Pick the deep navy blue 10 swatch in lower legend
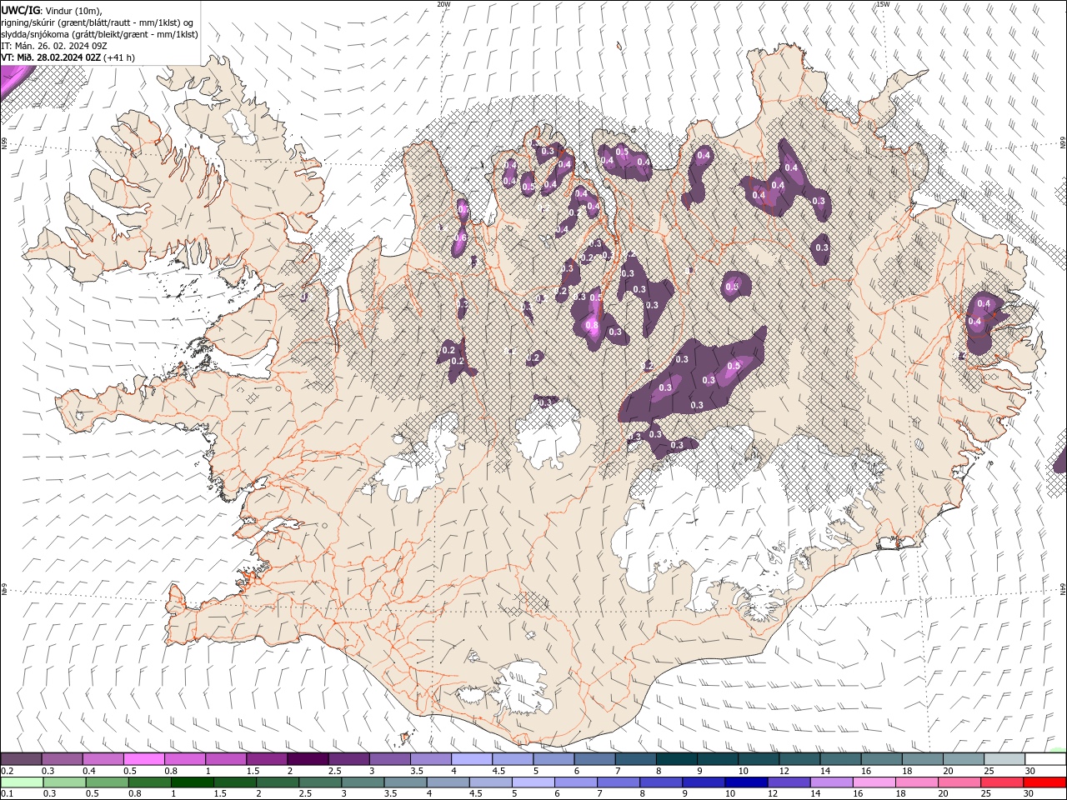 (x=747, y=782)
